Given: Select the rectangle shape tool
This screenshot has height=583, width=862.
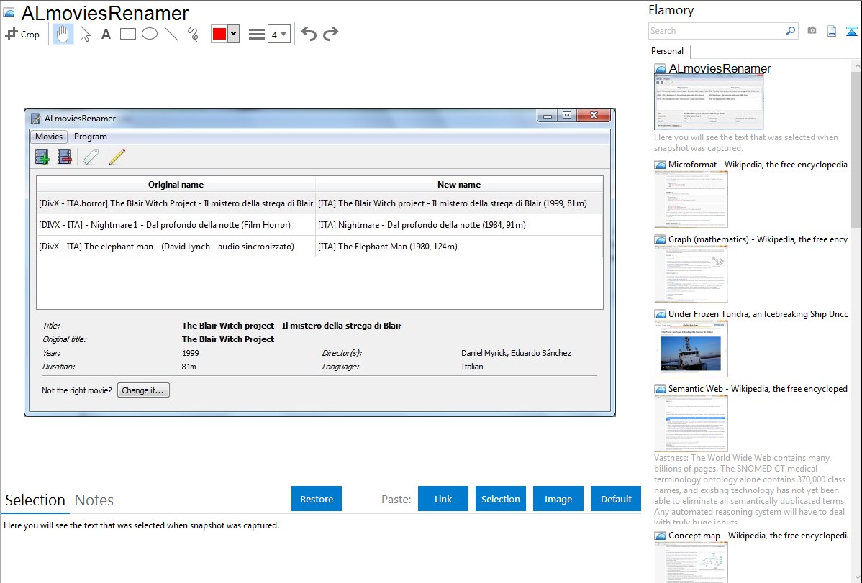Looking at the screenshot, I should pos(127,34).
